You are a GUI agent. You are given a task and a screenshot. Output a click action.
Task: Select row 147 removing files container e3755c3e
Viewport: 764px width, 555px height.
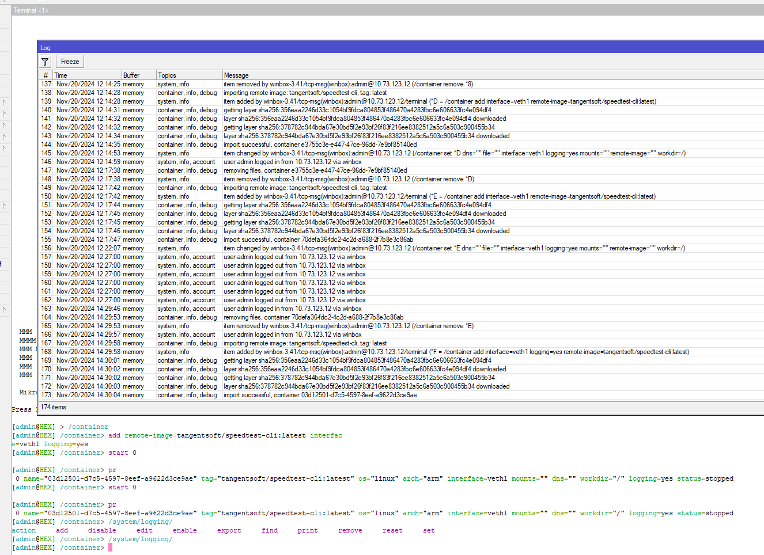click(402, 170)
